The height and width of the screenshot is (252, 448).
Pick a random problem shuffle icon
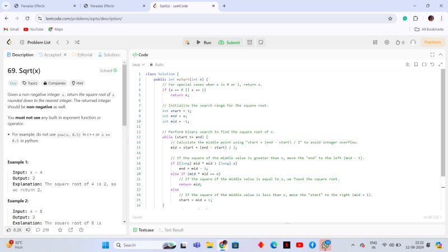(77, 43)
